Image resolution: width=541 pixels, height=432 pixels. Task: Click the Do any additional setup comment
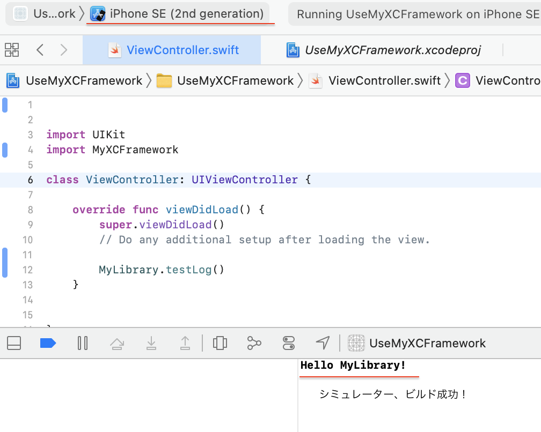pos(265,240)
